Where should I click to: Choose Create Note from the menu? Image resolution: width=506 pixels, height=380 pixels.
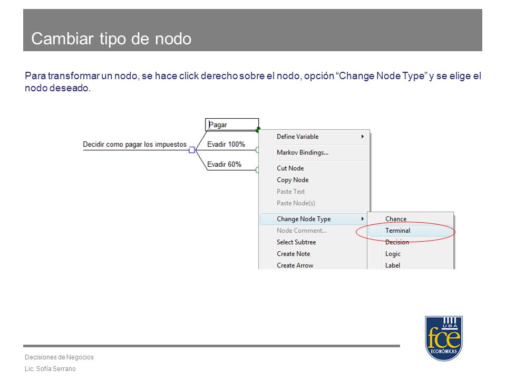314,254
